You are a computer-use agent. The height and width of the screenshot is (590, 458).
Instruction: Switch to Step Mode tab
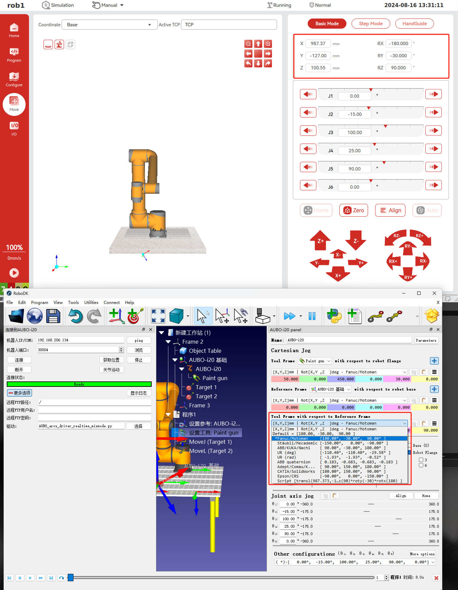tap(370, 24)
